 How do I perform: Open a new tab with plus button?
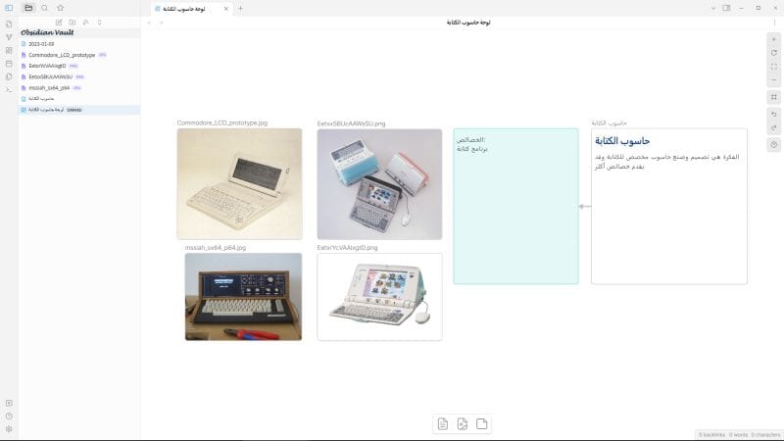[241, 8]
